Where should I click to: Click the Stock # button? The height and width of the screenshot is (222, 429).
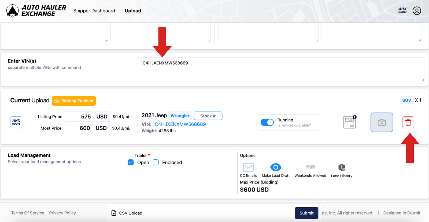(x=208, y=116)
